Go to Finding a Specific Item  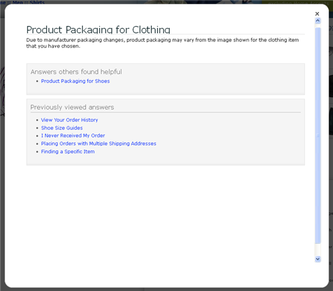[68, 152]
